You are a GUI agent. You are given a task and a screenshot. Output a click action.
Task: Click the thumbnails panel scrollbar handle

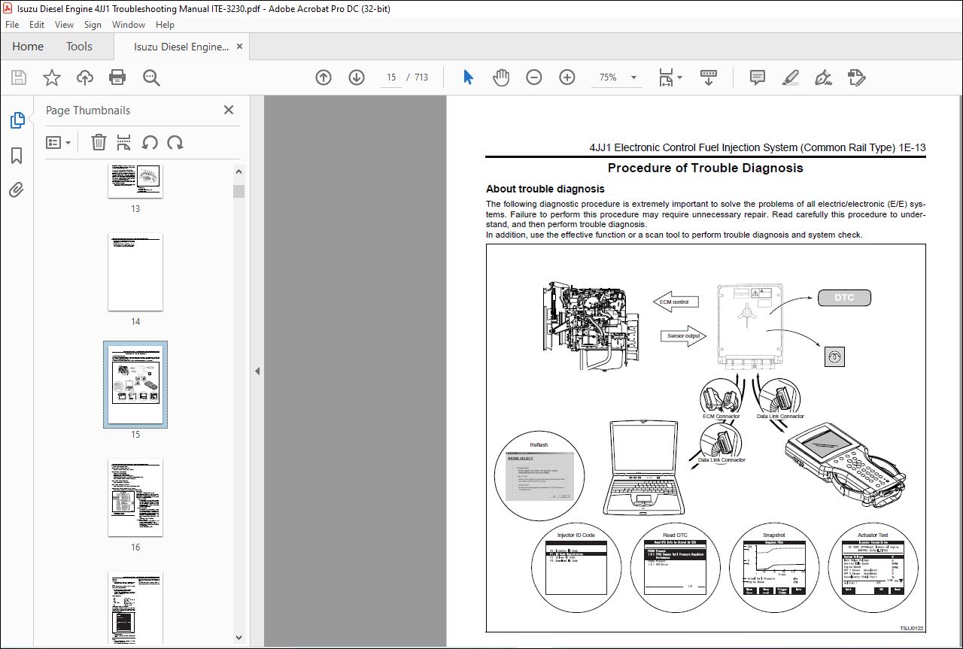(238, 191)
